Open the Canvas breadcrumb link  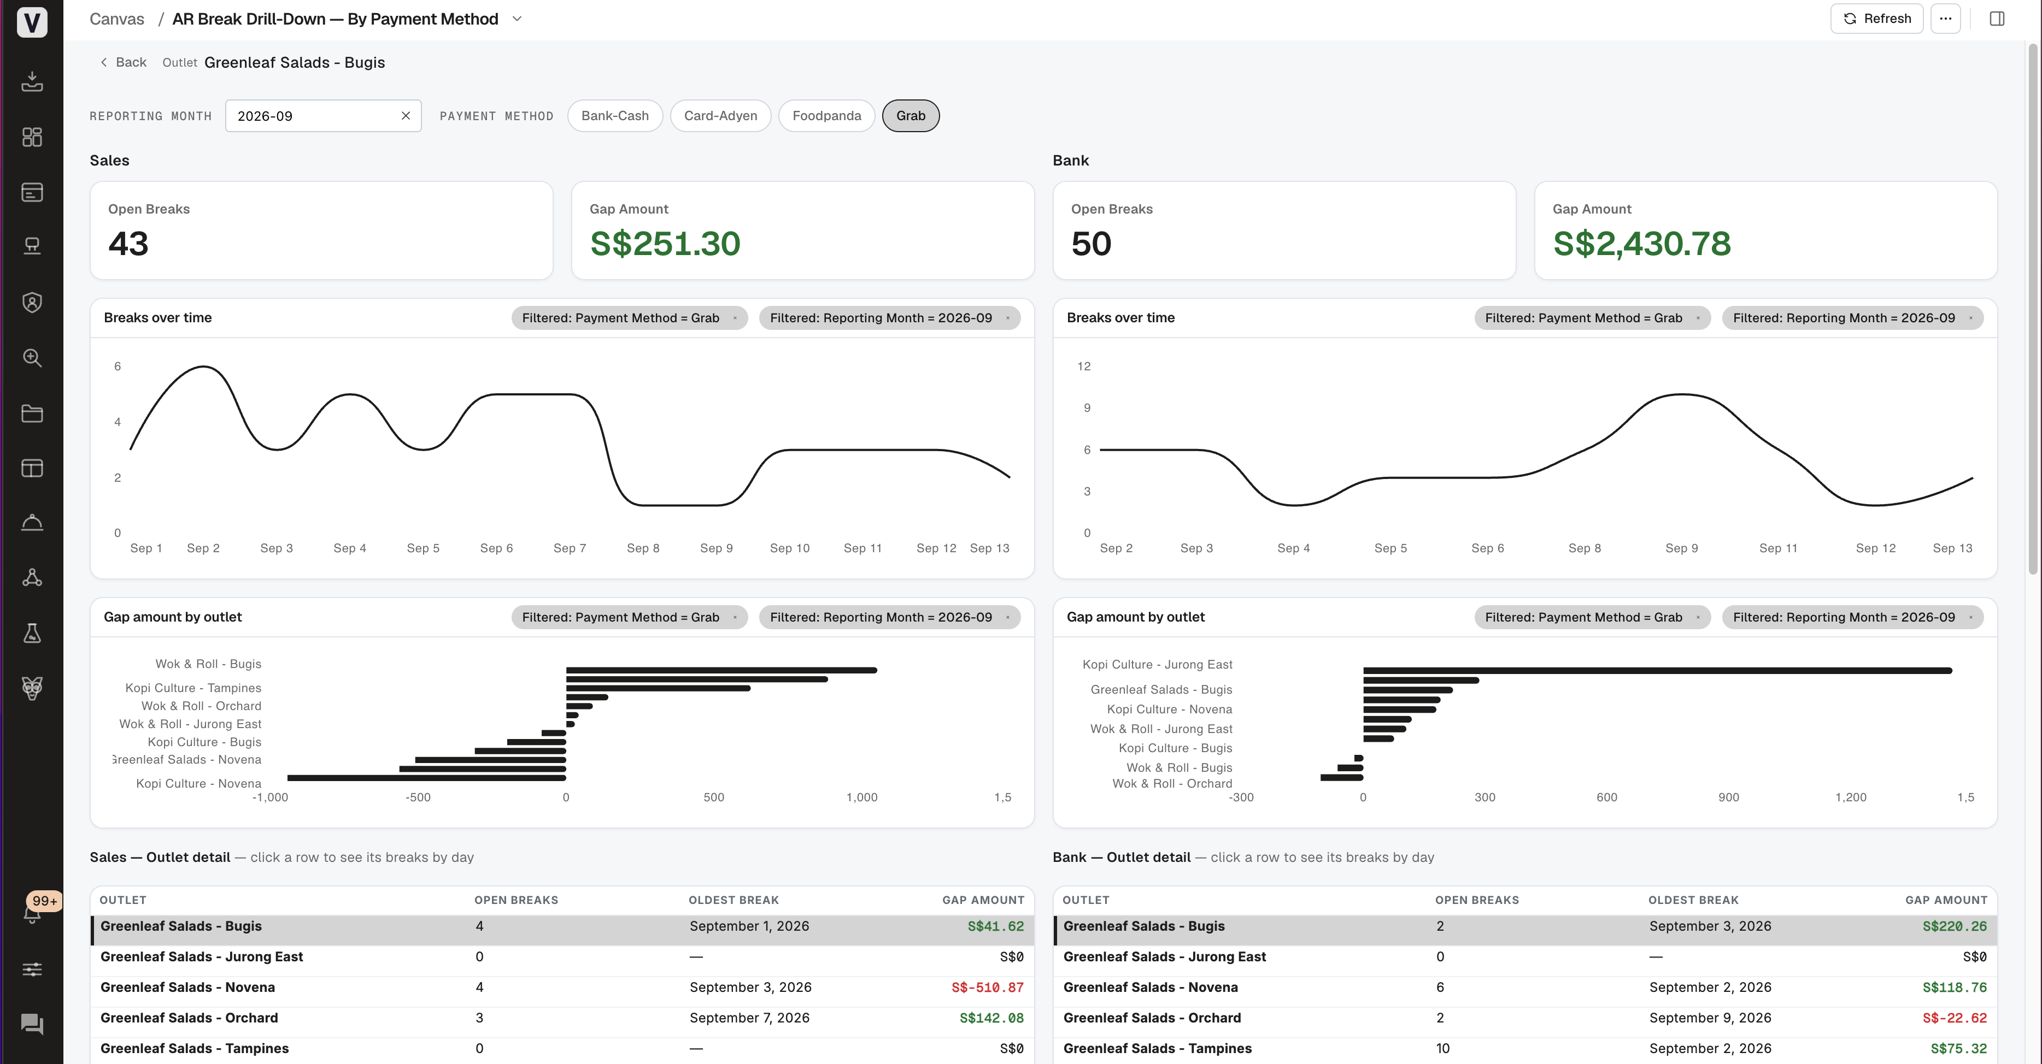(116, 19)
